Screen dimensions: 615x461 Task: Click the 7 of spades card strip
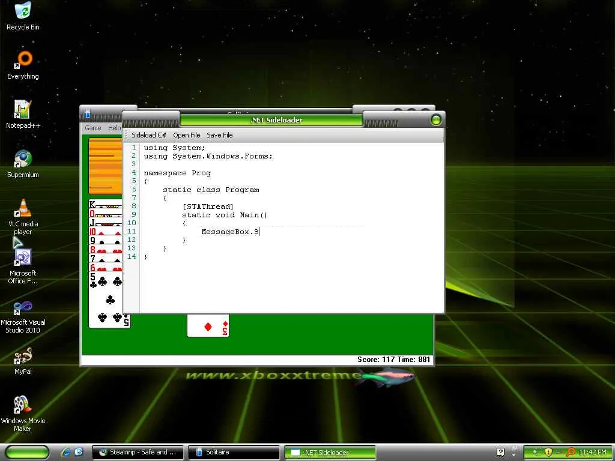[x=105, y=259]
